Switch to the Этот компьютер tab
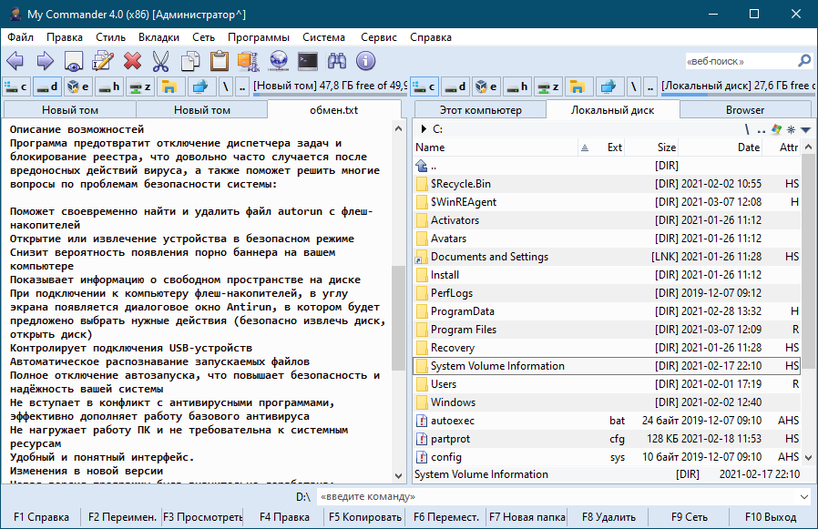818x529 pixels. point(480,110)
